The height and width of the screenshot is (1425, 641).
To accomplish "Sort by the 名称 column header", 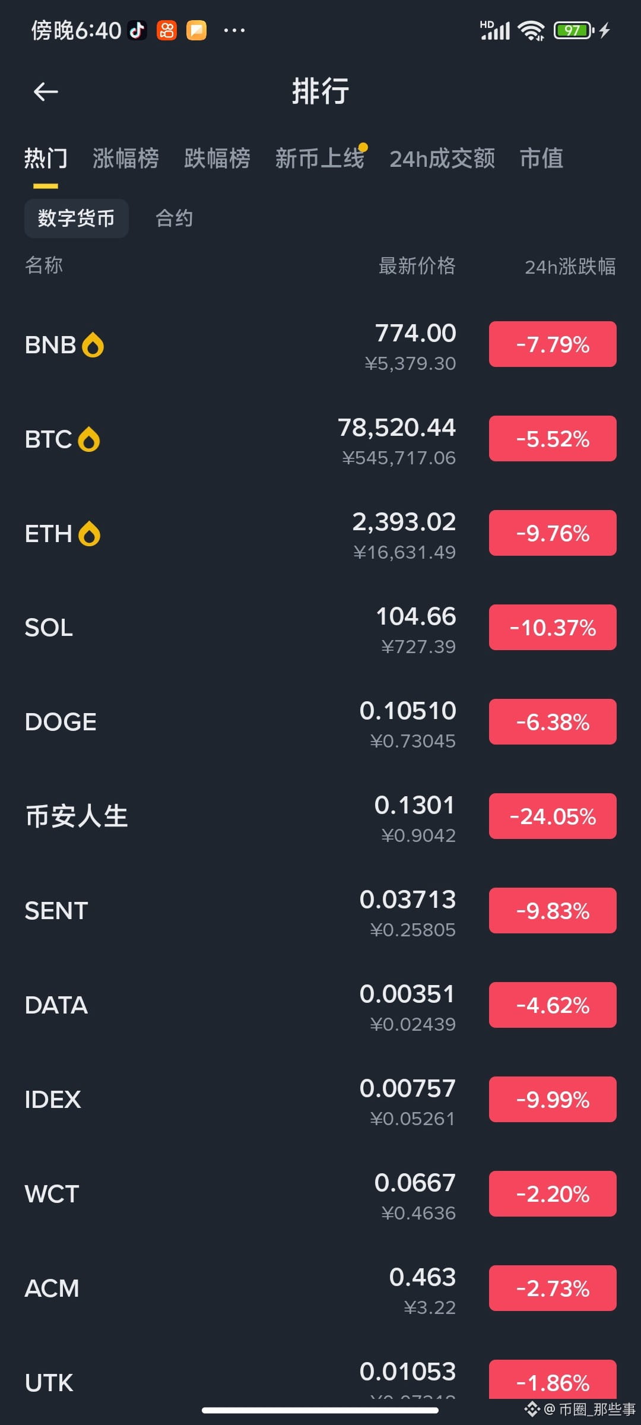I will pos(44,265).
